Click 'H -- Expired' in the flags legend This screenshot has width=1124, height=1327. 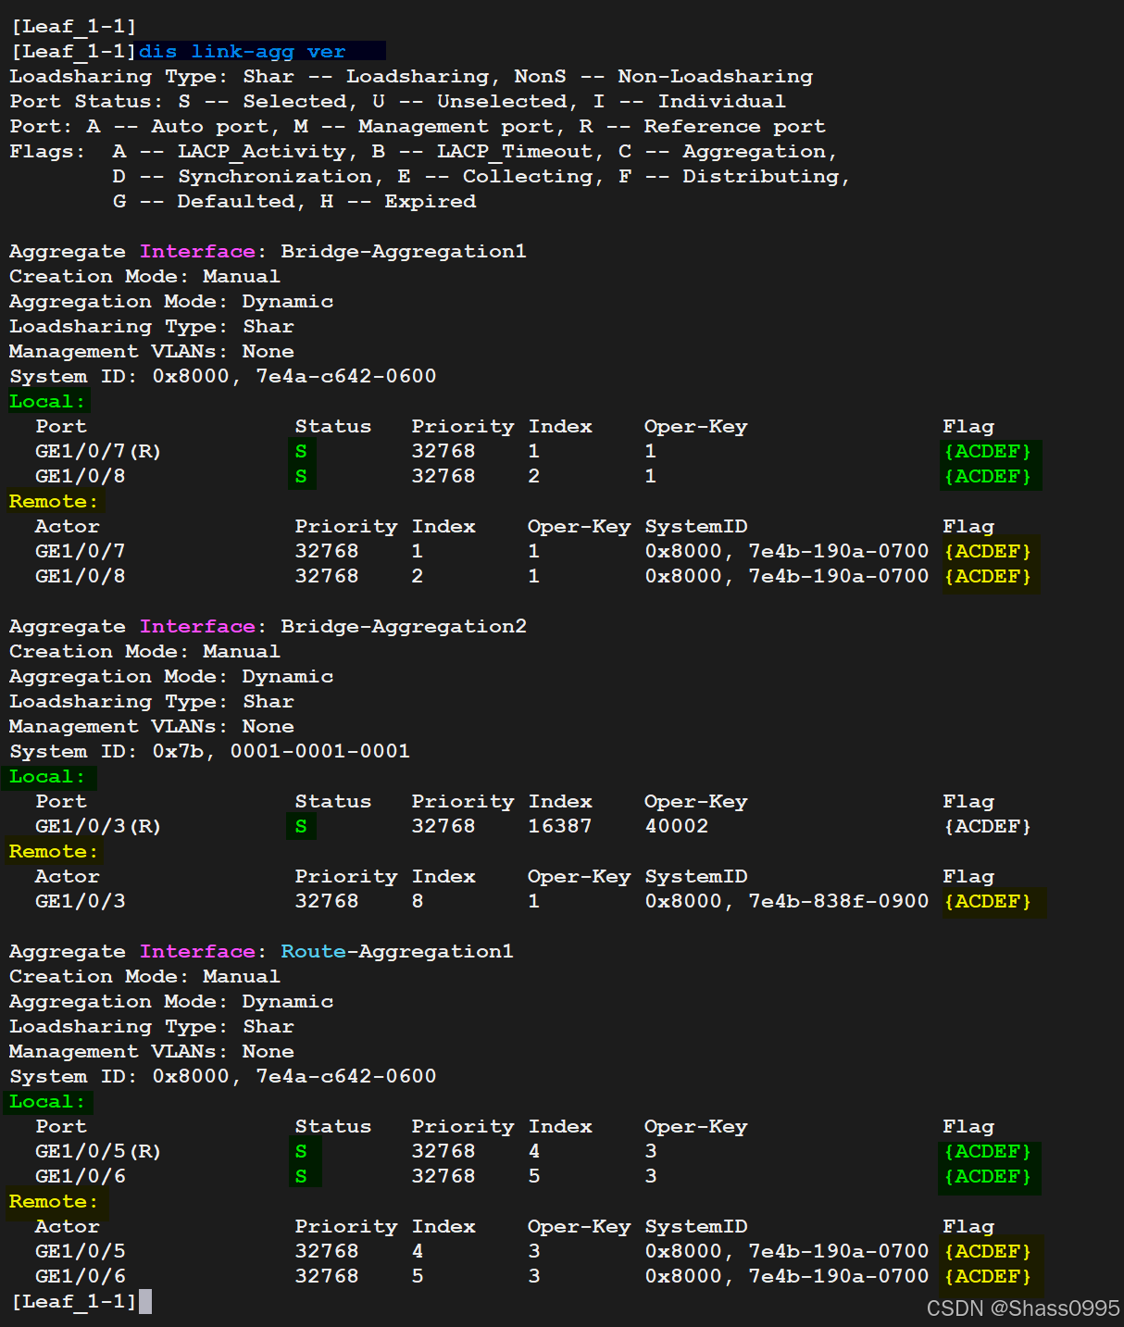(x=398, y=202)
